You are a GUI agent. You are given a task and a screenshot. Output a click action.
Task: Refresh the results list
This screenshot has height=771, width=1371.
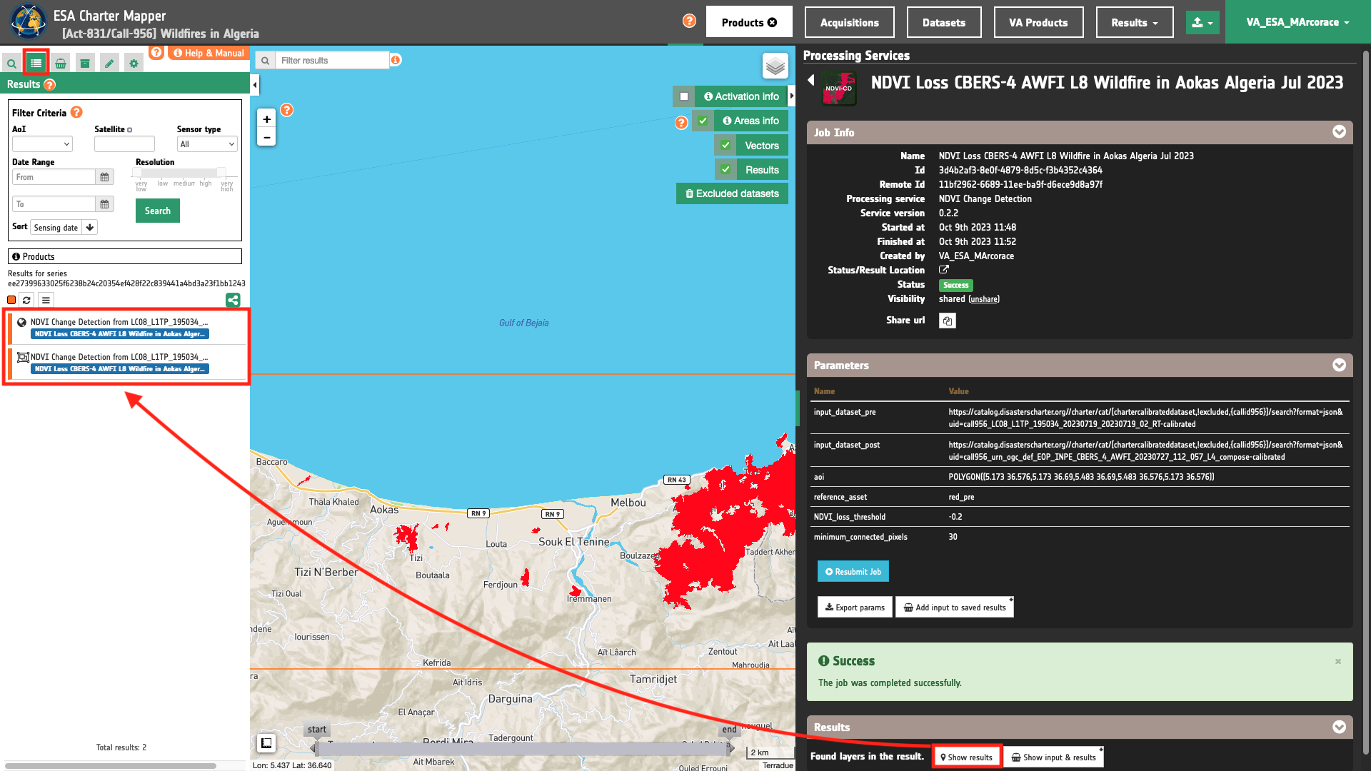(x=26, y=301)
